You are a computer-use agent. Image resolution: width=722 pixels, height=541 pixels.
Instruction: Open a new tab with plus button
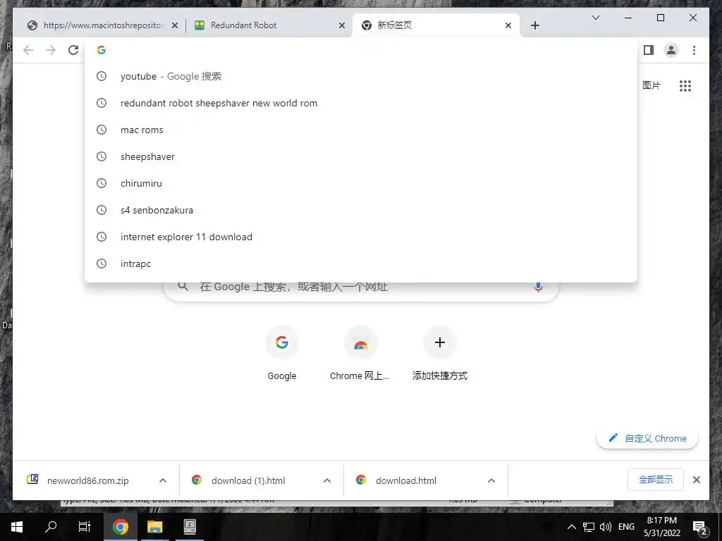534,25
